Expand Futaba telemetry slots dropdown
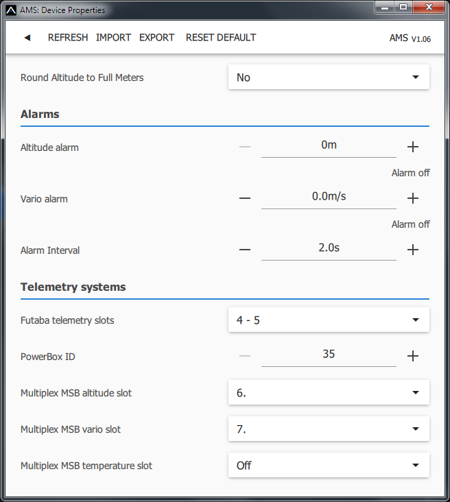This screenshot has width=450, height=502. click(329, 320)
